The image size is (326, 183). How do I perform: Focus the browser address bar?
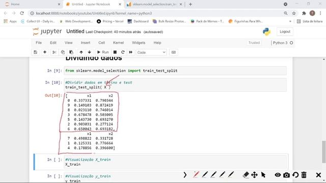click(156, 13)
